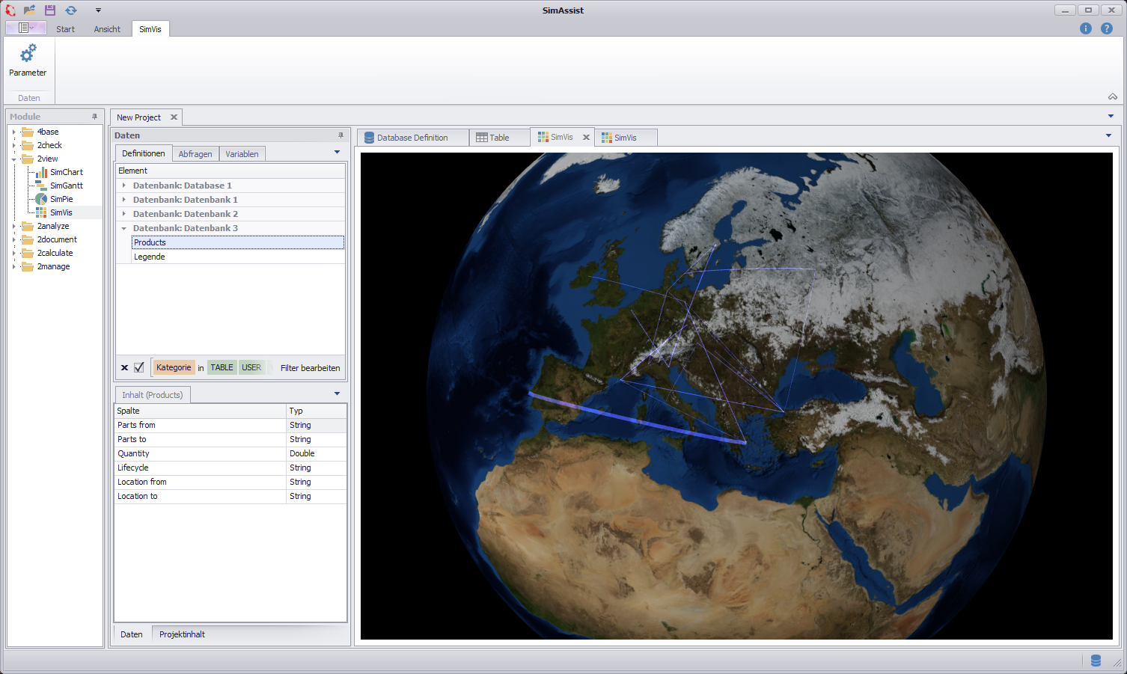The image size is (1127, 674).
Task: Expand the 4base tree node
Action: point(13,132)
